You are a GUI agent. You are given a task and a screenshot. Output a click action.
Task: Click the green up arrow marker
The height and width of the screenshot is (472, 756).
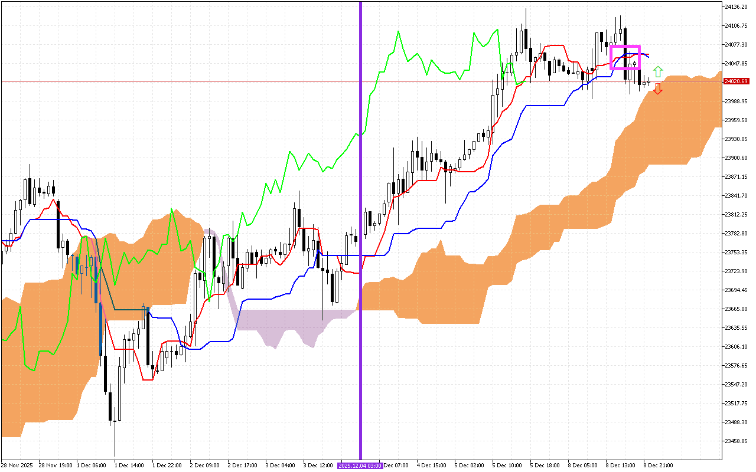point(658,72)
